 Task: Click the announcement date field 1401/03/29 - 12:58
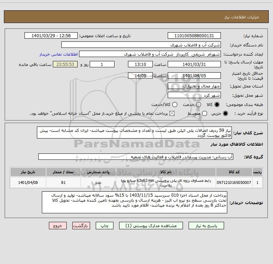point(51,36)
